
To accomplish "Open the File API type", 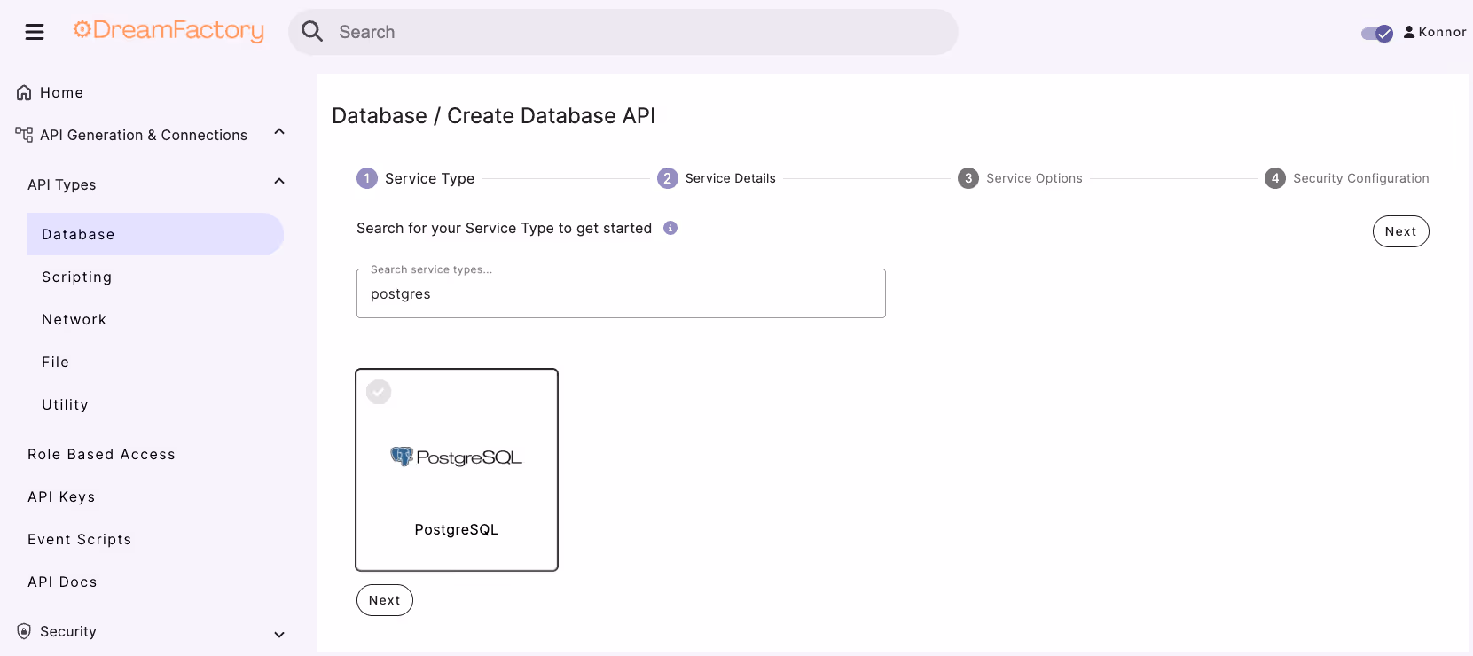I will point(56,362).
